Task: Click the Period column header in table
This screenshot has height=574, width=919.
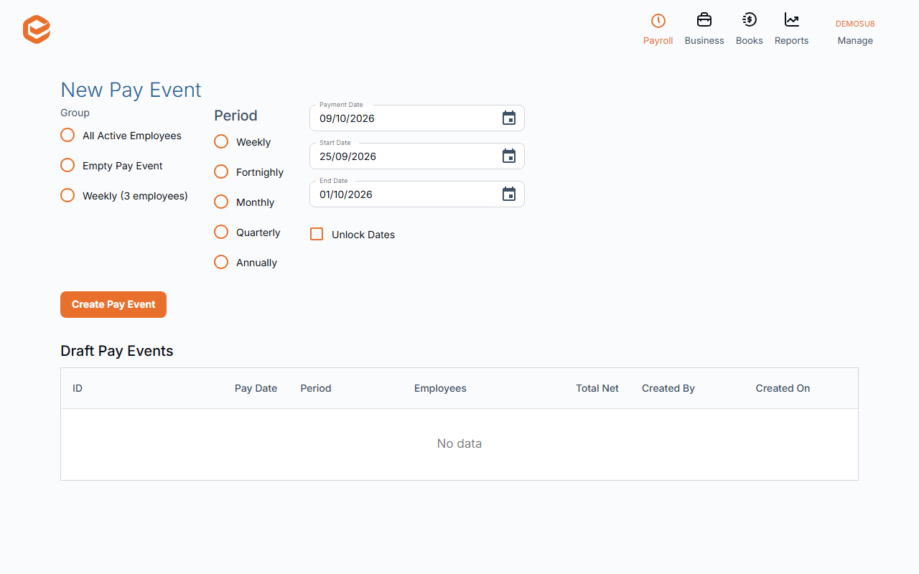Action: [316, 388]
